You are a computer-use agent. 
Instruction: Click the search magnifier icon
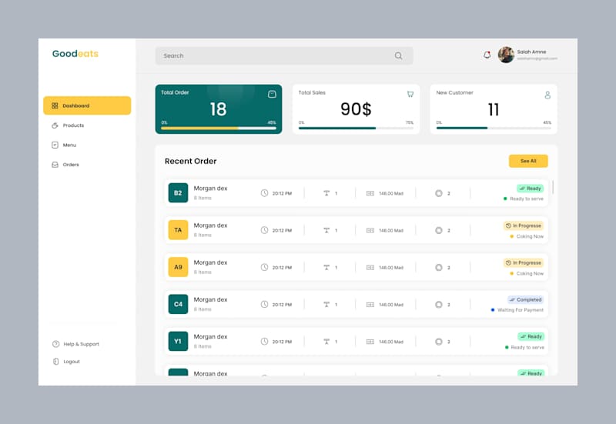coord(398,55)
